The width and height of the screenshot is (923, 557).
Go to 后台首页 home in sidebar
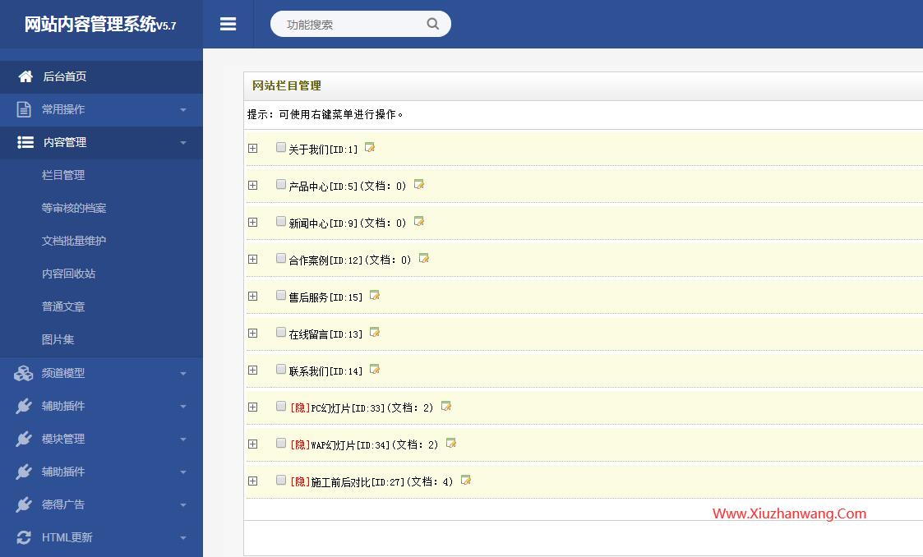click(64, 76)
